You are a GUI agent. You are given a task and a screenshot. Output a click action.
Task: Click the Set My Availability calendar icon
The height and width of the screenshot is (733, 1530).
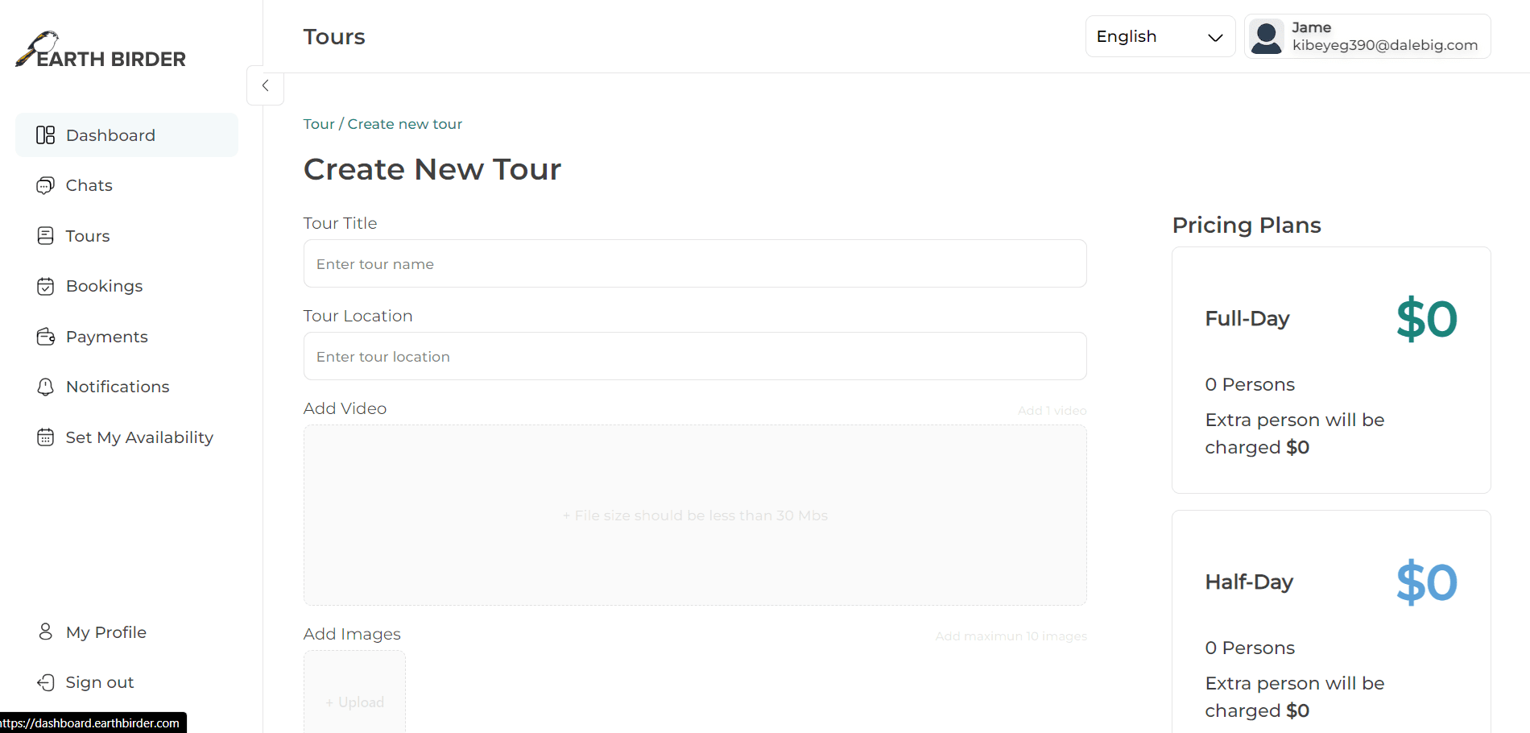point(45,437)
